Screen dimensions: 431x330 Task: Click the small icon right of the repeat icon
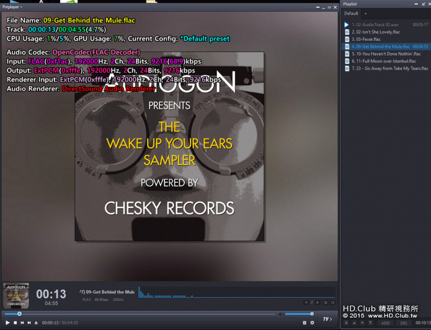pyautogui.click(x=318, y=303)
